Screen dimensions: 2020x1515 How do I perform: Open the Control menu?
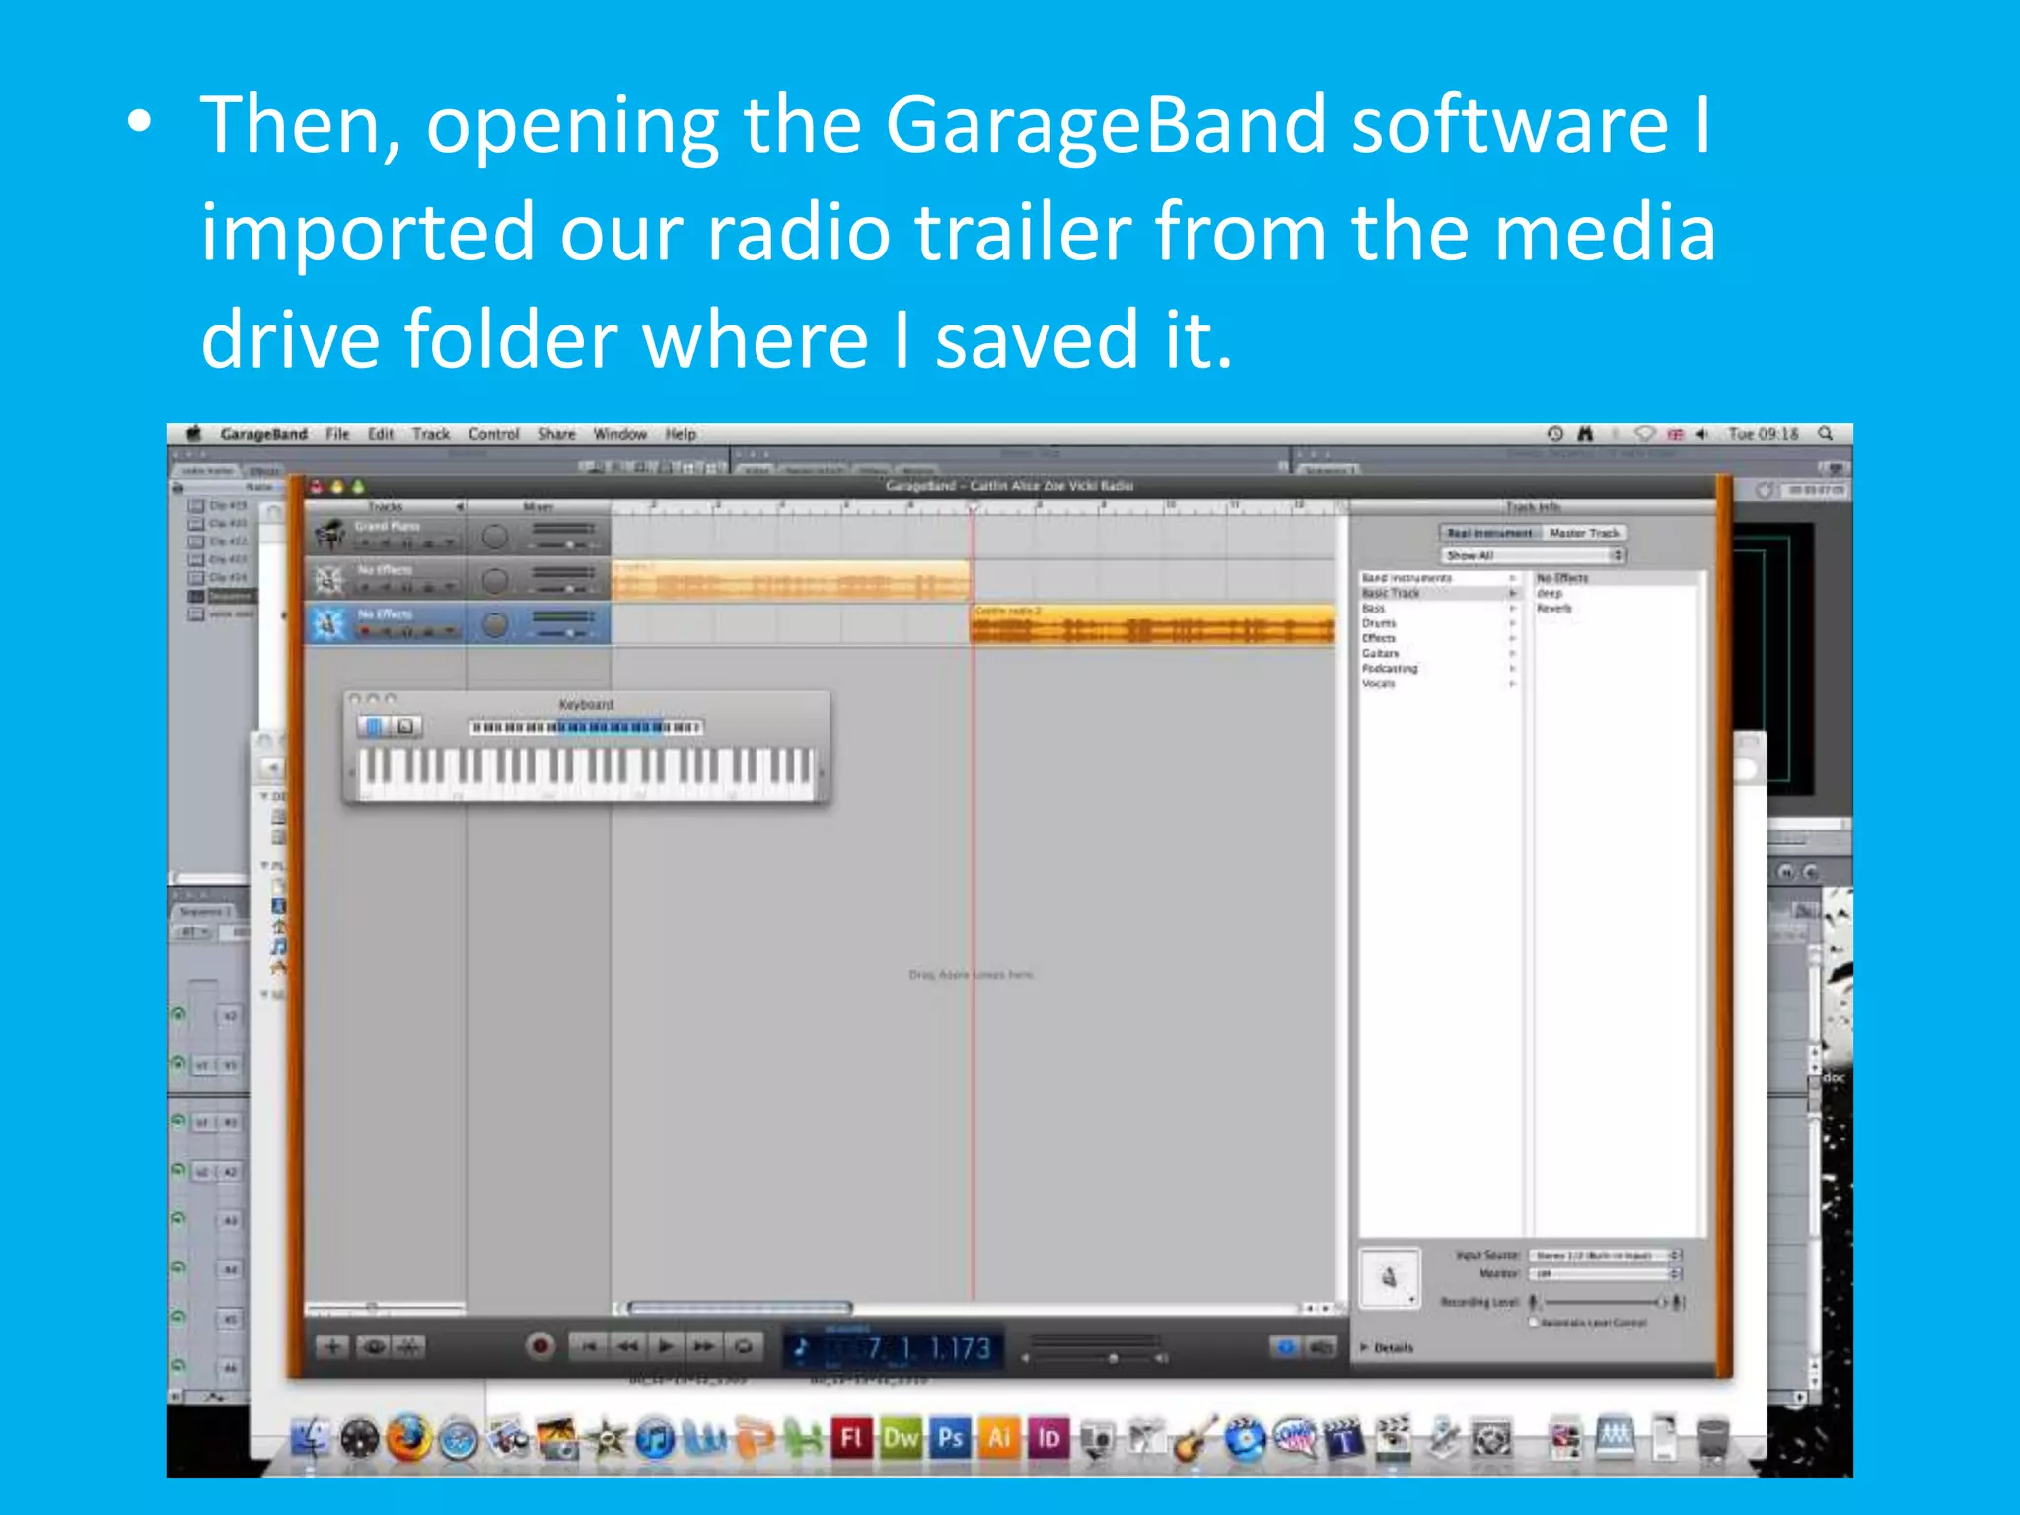coord(493,434)
